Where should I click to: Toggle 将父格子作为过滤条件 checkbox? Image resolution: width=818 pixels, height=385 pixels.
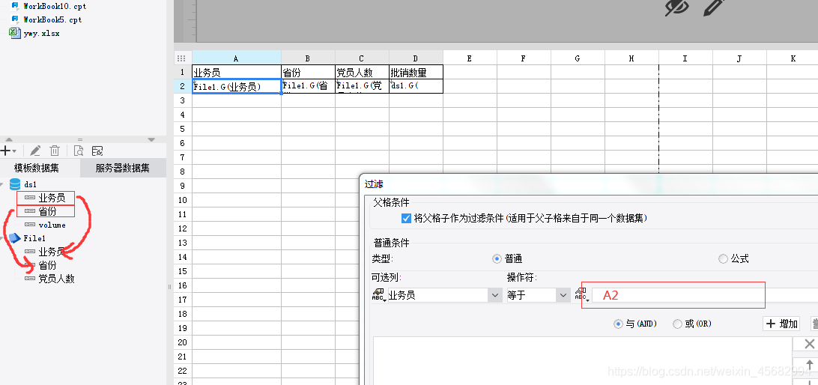pos(407,218)
